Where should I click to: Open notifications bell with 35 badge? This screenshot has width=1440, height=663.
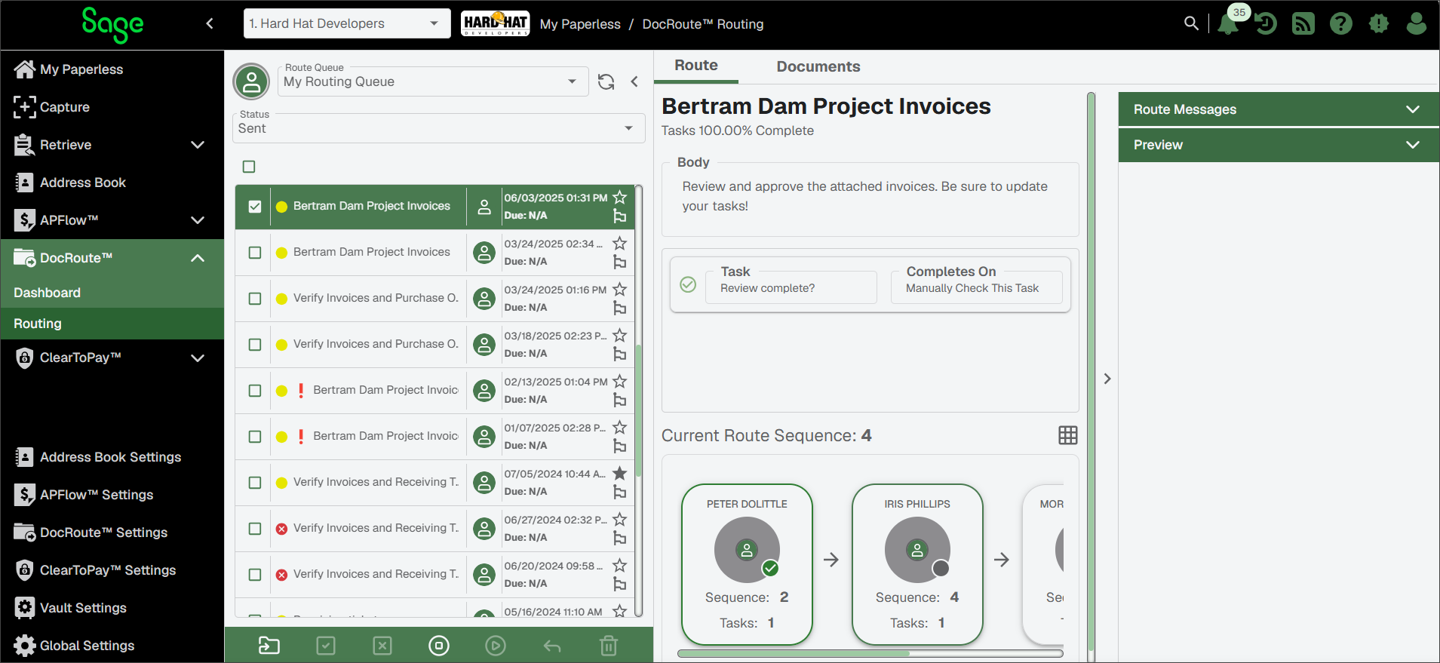(1229, 23)
